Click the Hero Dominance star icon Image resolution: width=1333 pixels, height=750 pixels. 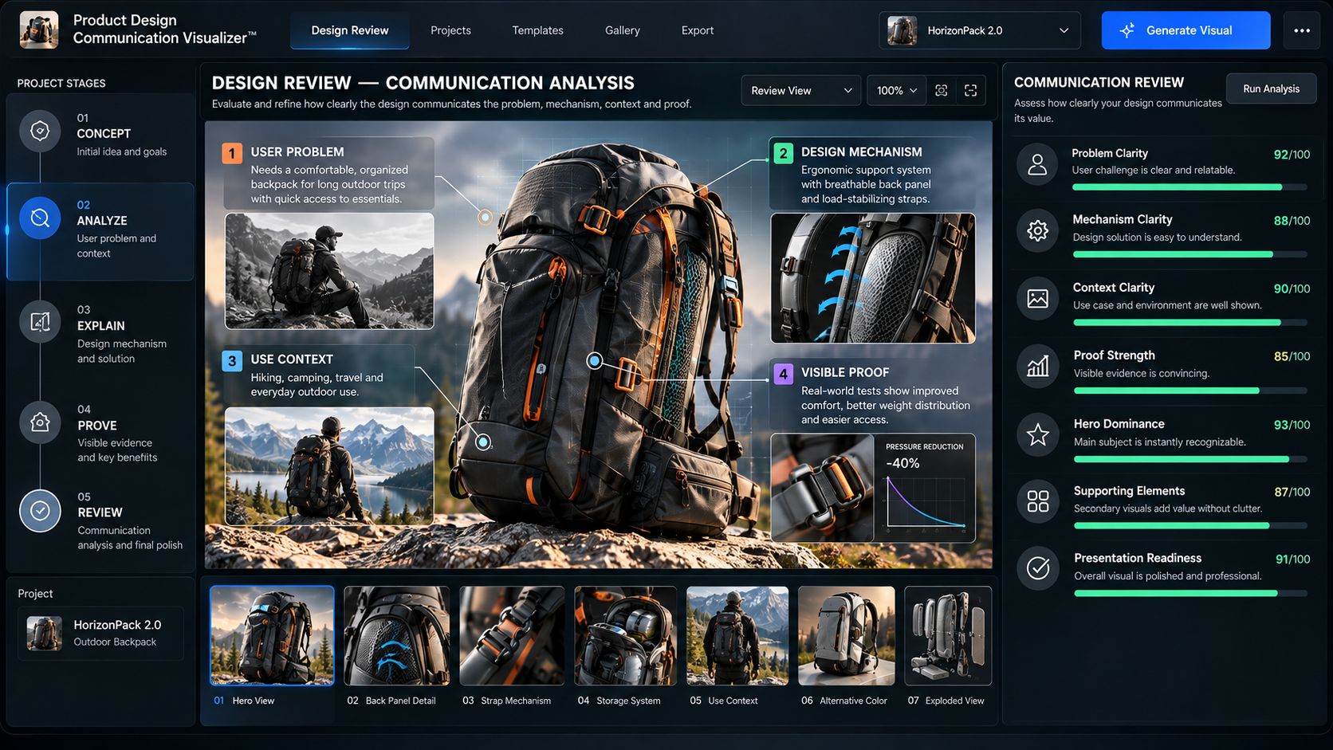click(x=1037, y=434)
